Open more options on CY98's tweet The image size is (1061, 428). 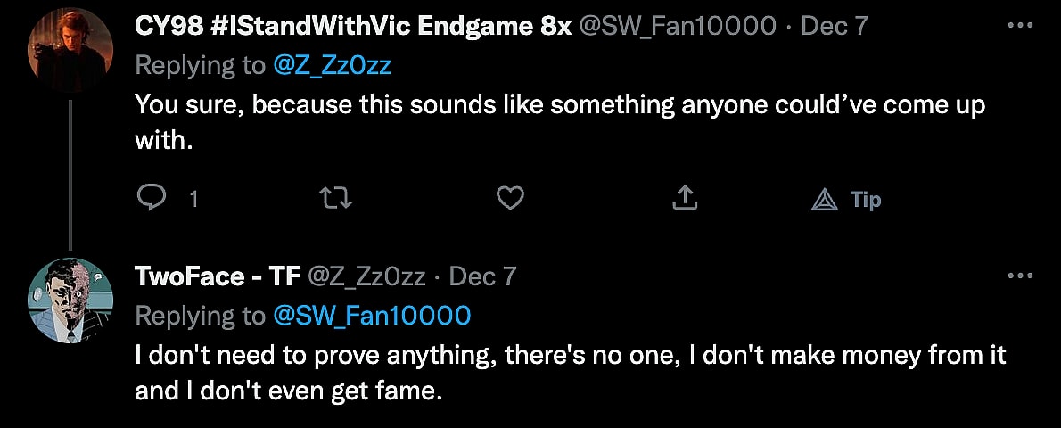[x=1019, y=27]
